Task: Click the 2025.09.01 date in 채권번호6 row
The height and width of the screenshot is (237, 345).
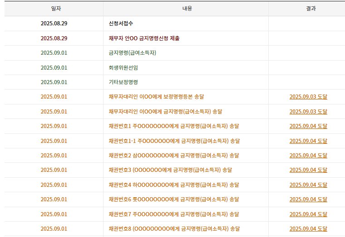Action: pos(54,199)
